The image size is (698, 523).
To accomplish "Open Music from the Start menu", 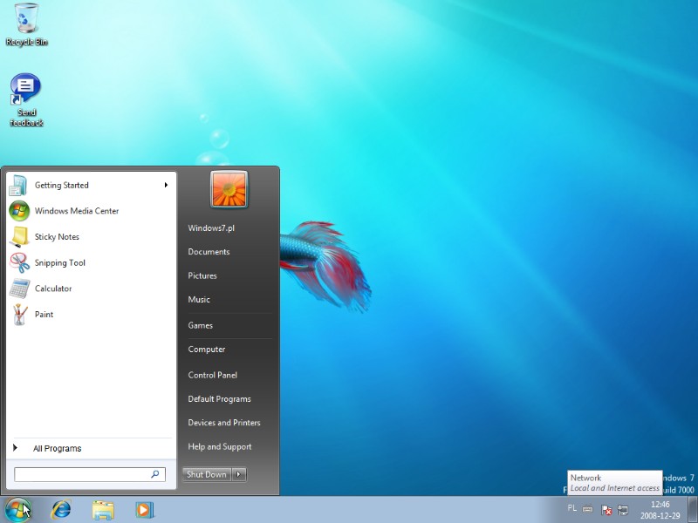I will pos(199,299).
